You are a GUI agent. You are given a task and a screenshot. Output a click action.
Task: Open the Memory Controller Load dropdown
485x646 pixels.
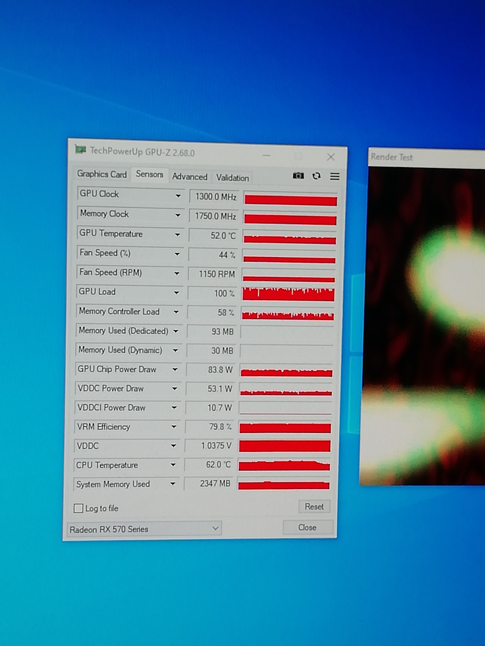click(x=176, y=312)
